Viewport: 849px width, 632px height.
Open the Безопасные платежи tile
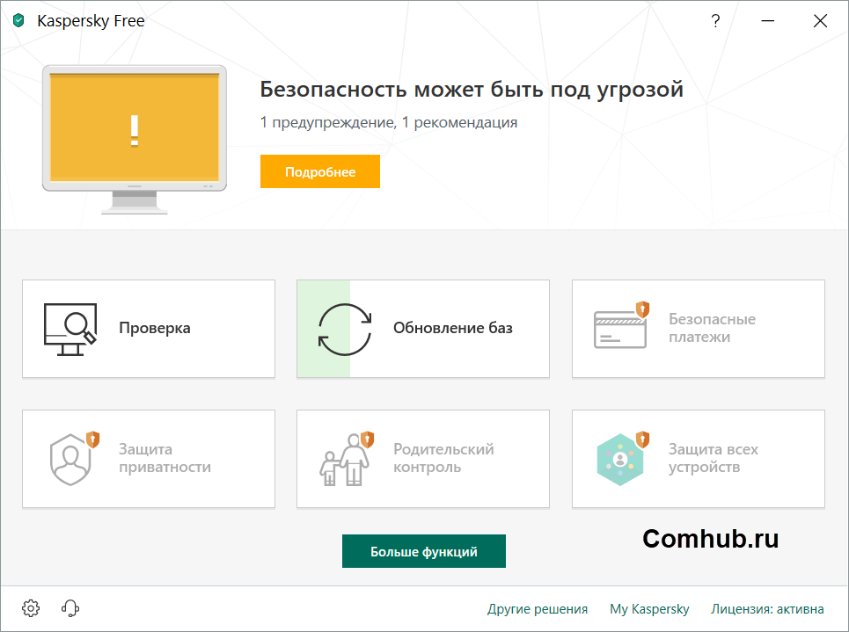point(699,329)
